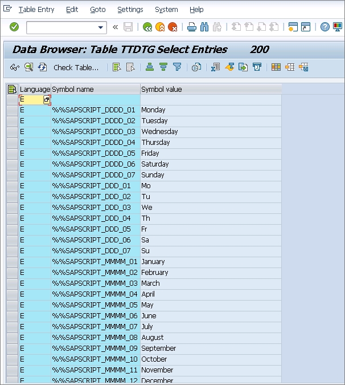Click the yellow Language input cell with E
This screenshot has width=345, height=385.
click(31, 100)
